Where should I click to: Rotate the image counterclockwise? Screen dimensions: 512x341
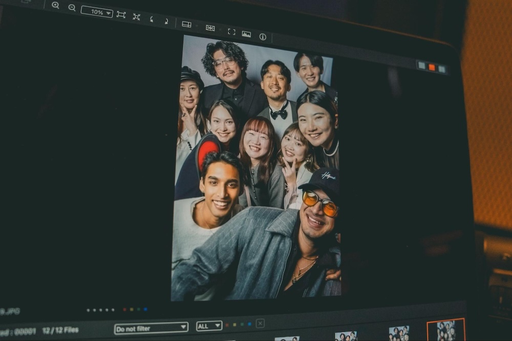tap(151, 19)
